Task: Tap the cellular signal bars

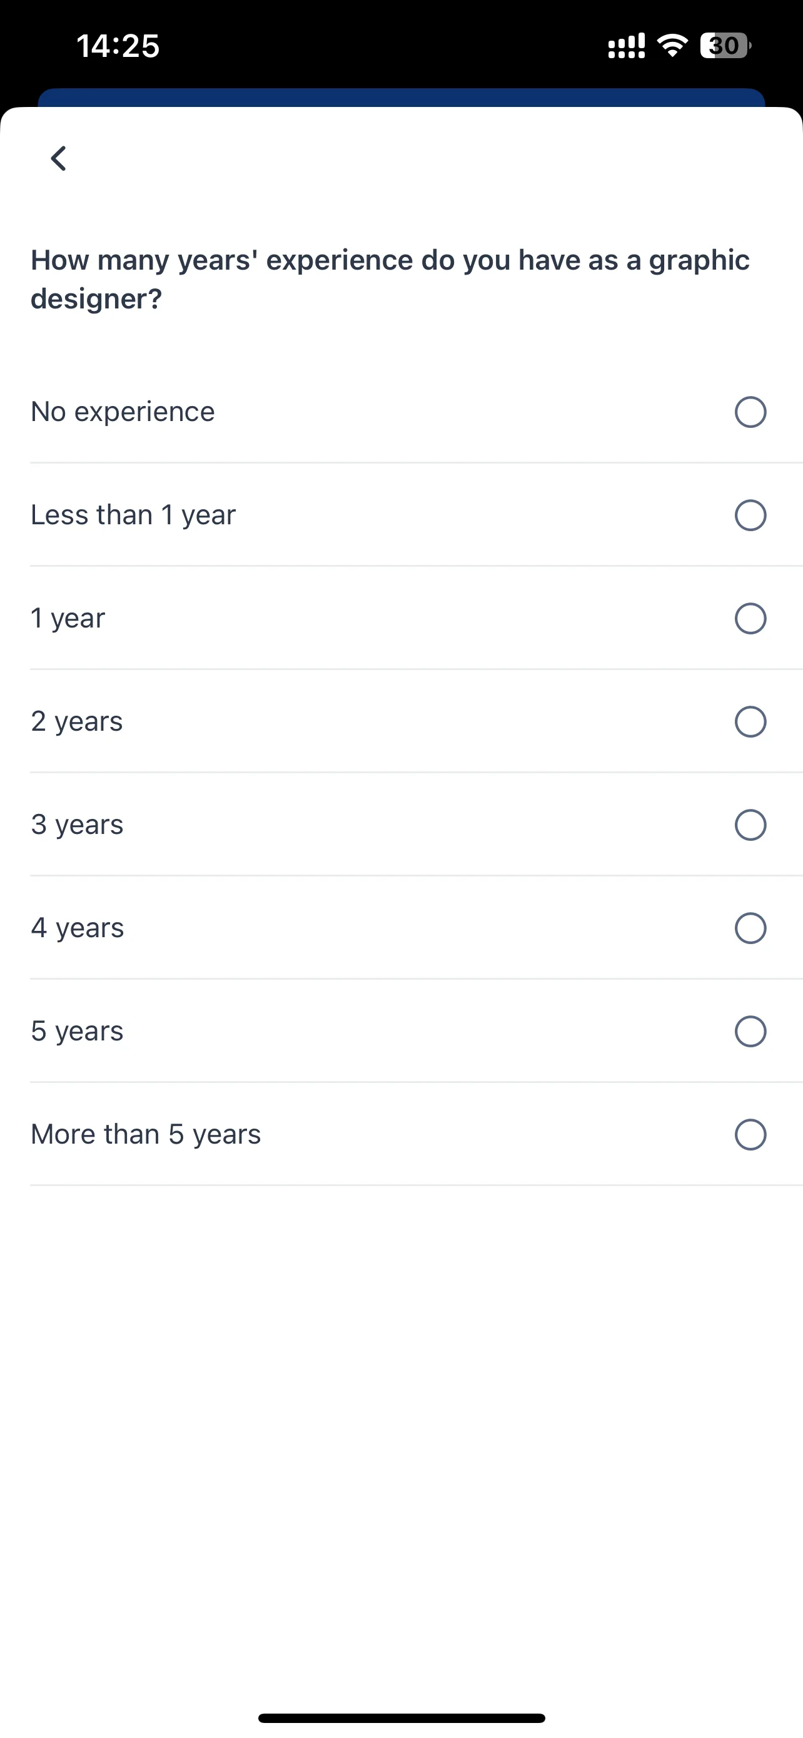Action: click(x=627, y=46)
